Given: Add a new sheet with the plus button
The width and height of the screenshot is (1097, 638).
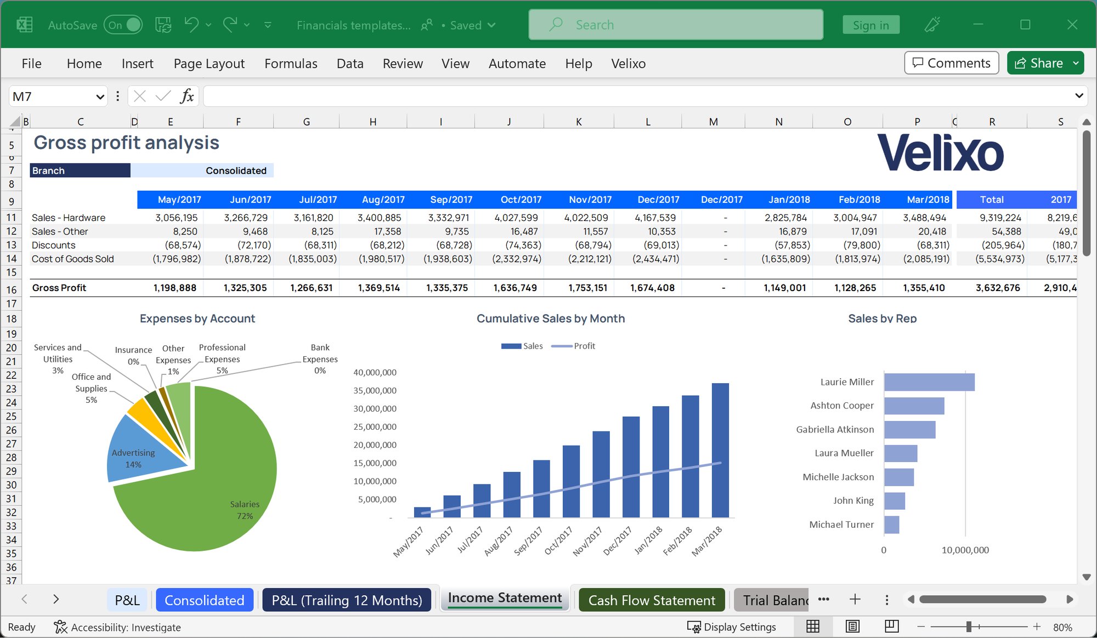Looking at the screenshot, I should [x=855, y=600].
